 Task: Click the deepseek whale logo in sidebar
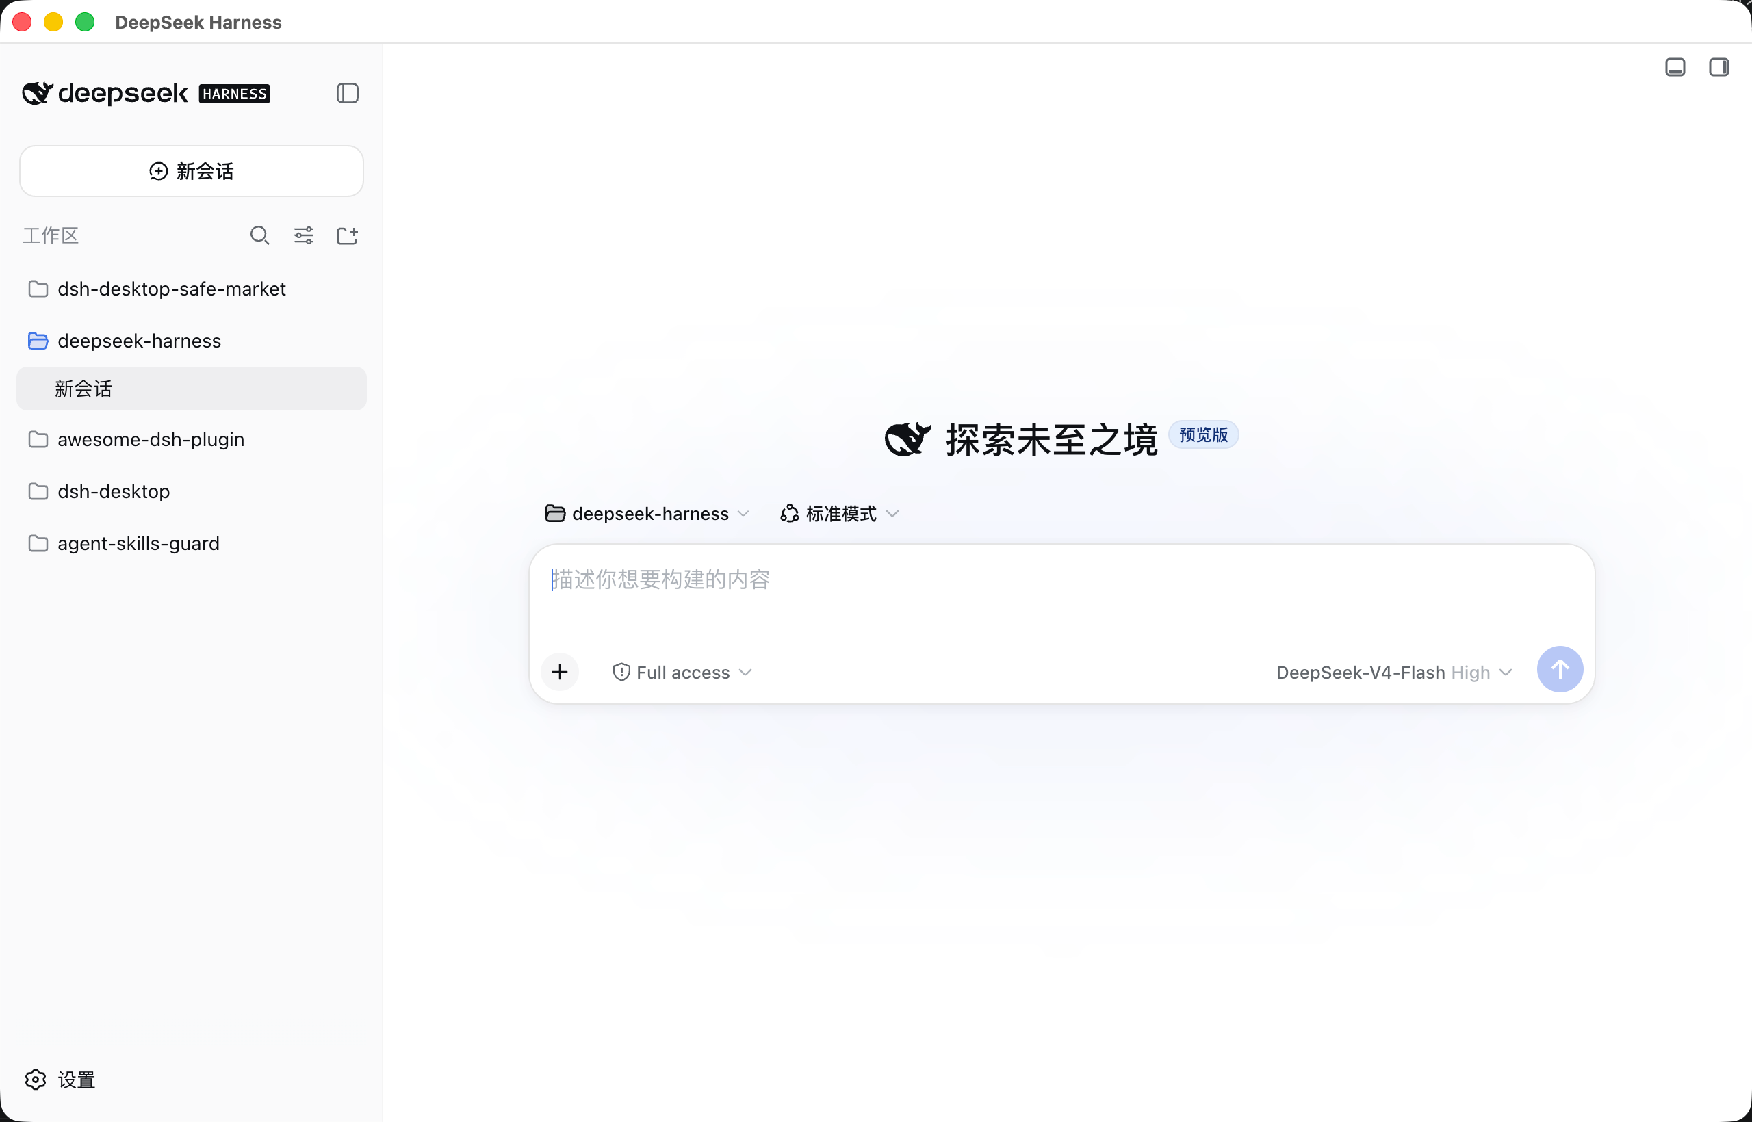point(37,93)
